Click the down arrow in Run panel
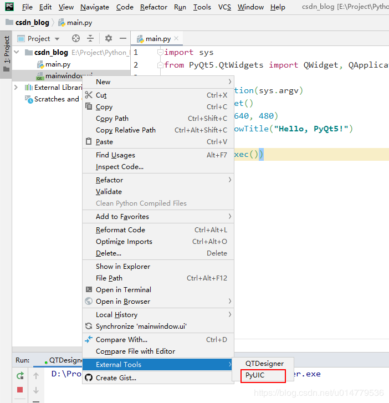This screenshot has width=389, height=403. click(36, 390)
